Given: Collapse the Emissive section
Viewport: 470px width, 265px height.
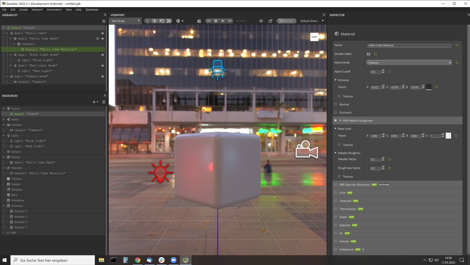Looking at the screenshot, I should click(336, 80).
